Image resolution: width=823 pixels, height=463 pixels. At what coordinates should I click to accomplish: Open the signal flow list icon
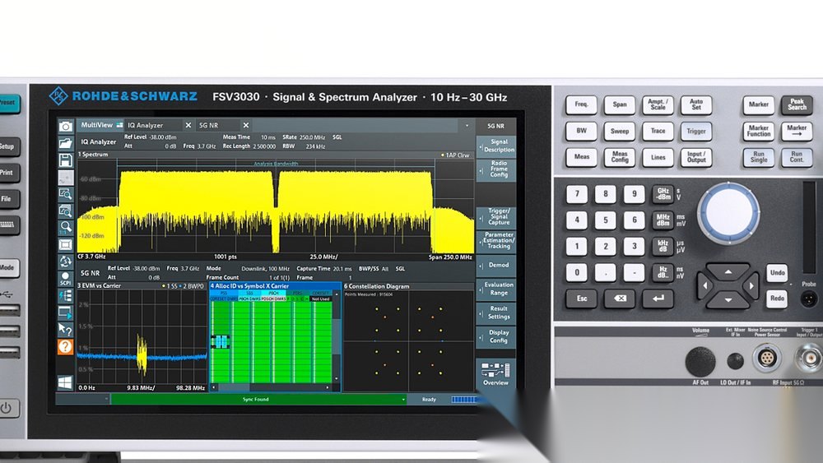66,296
